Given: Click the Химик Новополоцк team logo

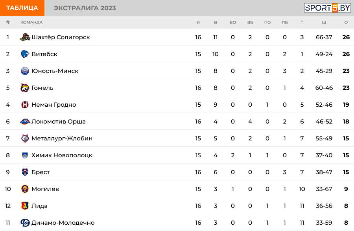Looking at the screenshot, I should (25, 155).
